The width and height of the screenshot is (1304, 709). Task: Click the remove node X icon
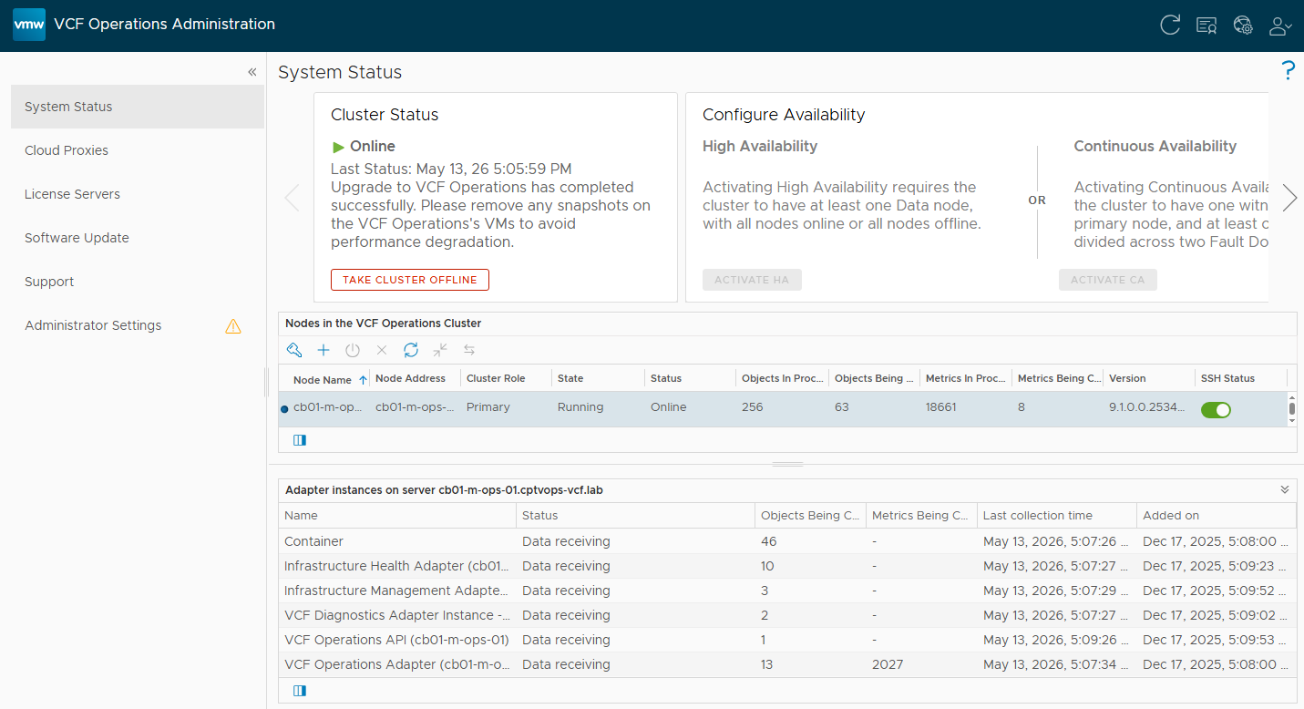click(x=382, y=350)
